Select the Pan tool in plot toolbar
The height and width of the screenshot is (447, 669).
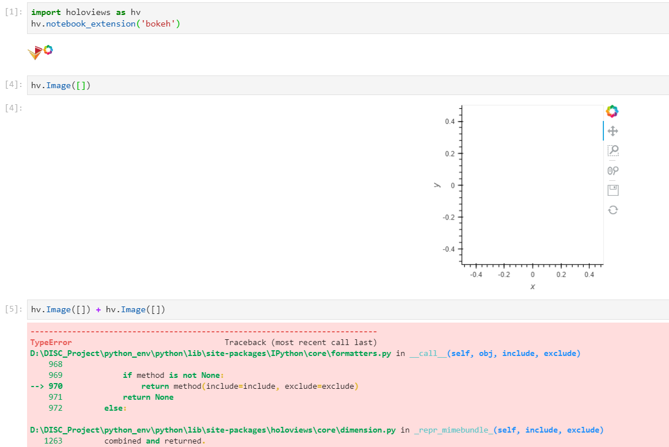pos(613,131)
